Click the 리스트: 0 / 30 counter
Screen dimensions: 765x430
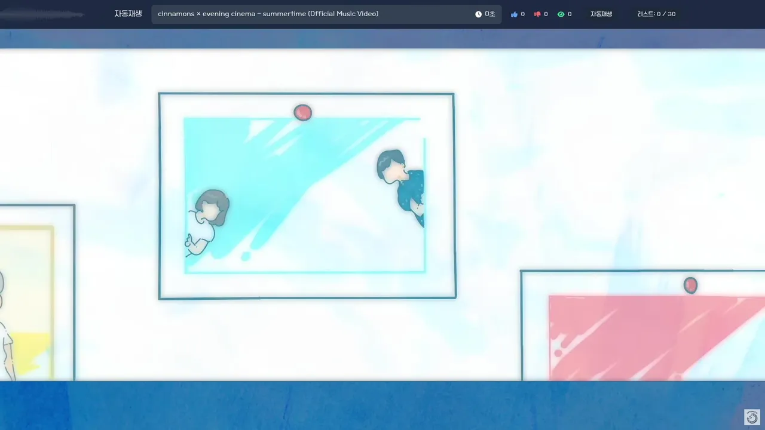coord(656,14)
